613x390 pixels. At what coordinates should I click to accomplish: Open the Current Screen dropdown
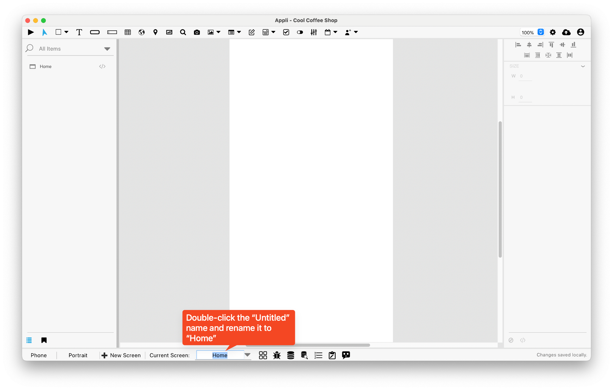pyautogui.click(x=248, y=355)
